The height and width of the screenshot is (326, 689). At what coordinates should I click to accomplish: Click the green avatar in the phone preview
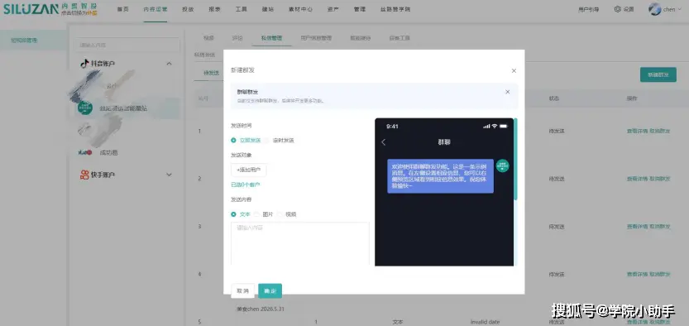tap(503, 165)
